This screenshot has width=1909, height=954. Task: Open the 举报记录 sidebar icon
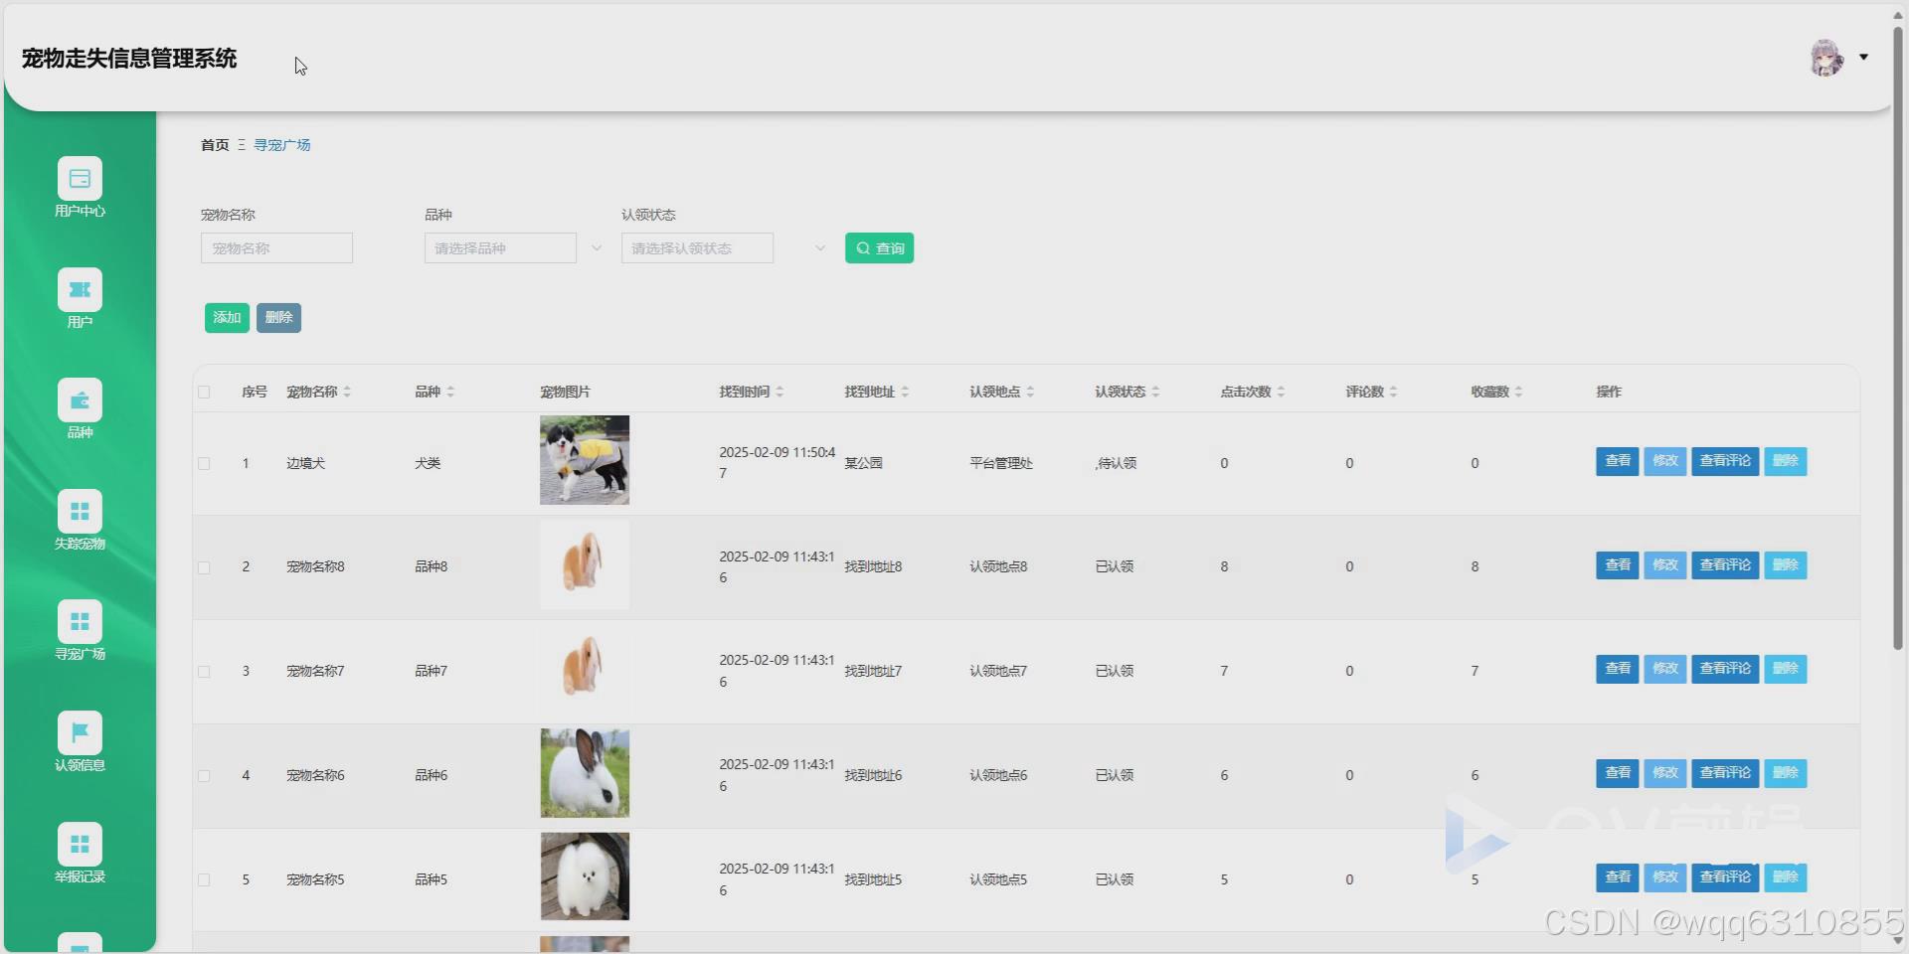[80, 845]
